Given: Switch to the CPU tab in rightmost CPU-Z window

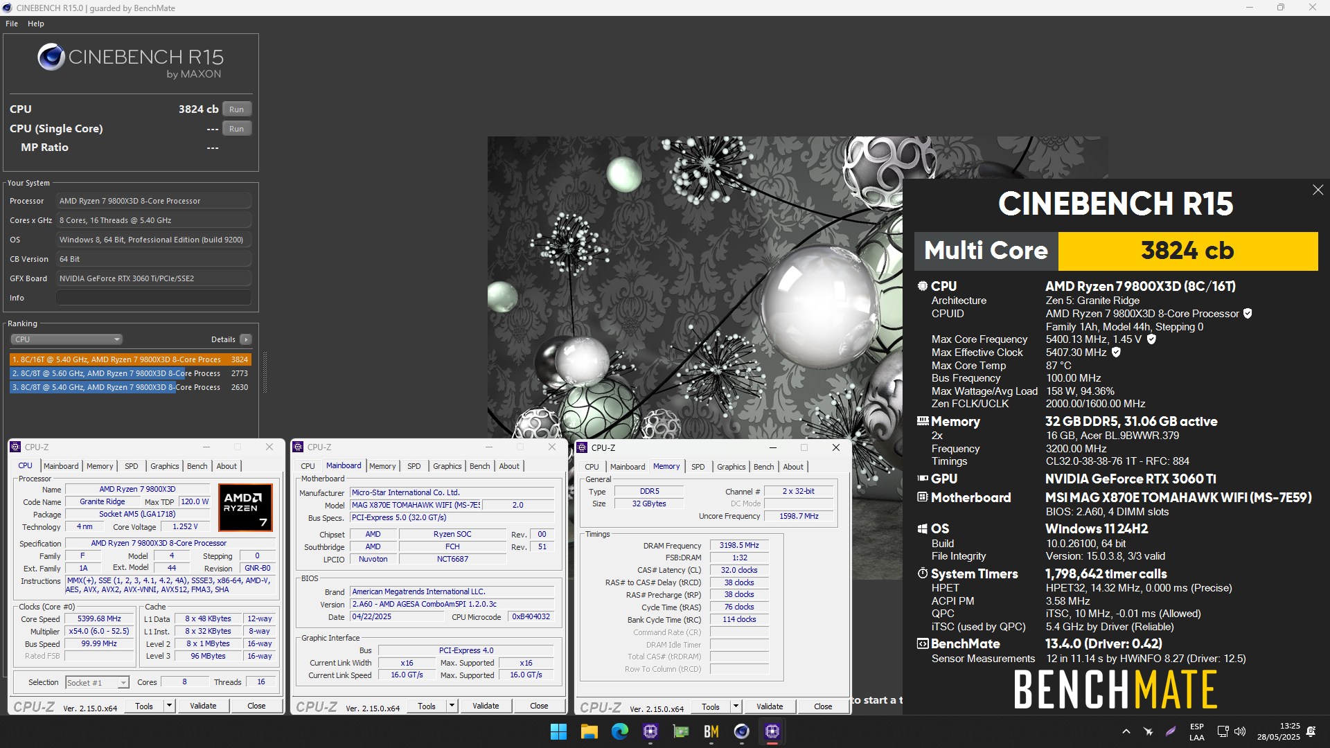Looking at the screenshot, I should pyautogui.click(x=592, y=467).
